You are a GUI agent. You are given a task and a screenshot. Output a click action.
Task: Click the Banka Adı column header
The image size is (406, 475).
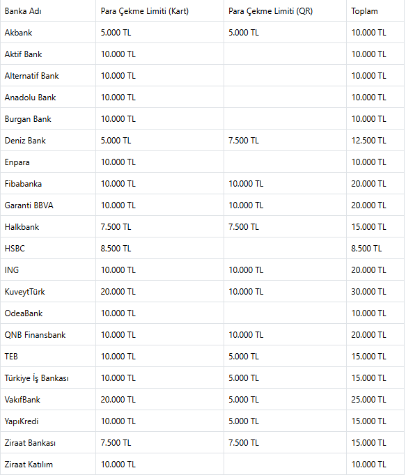(23, 11)
